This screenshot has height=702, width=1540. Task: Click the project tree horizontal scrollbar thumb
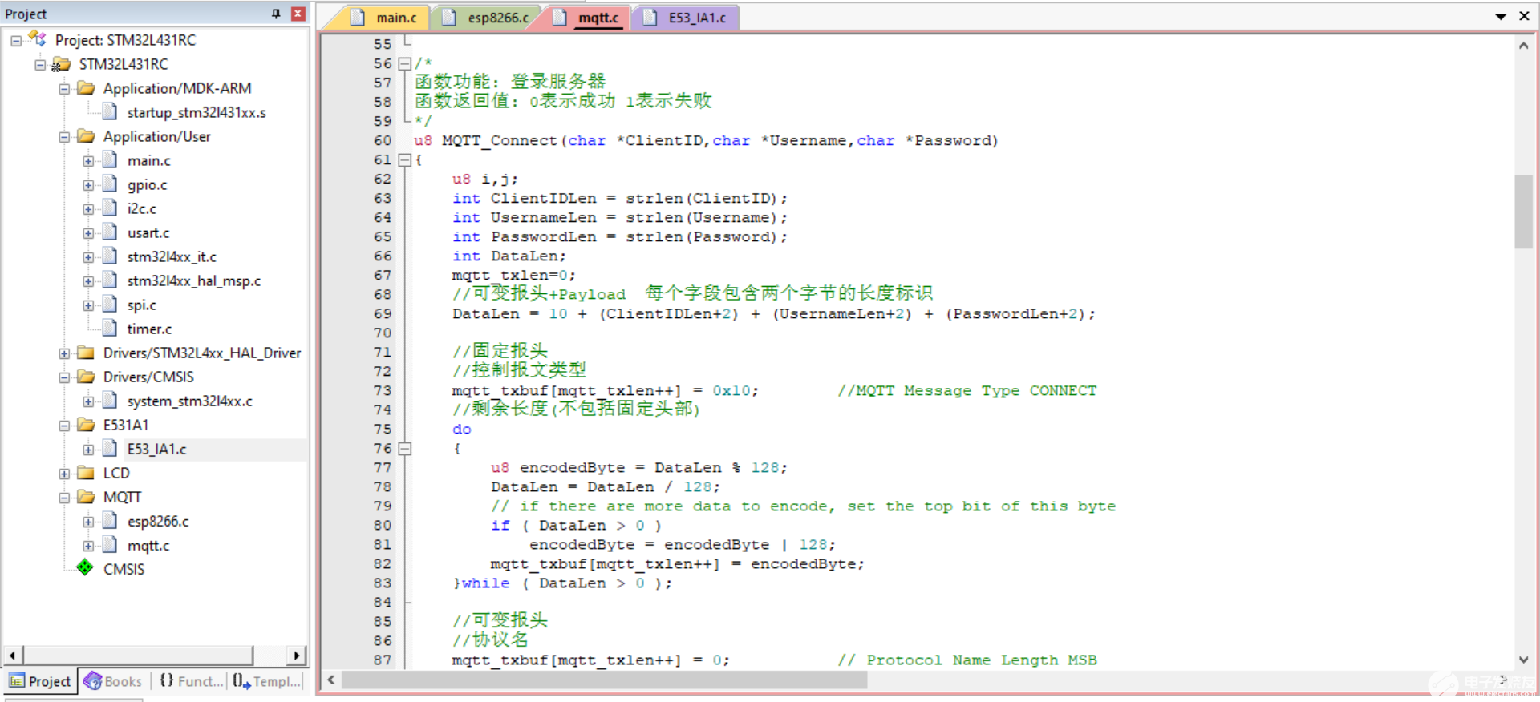tap(138, 656)
